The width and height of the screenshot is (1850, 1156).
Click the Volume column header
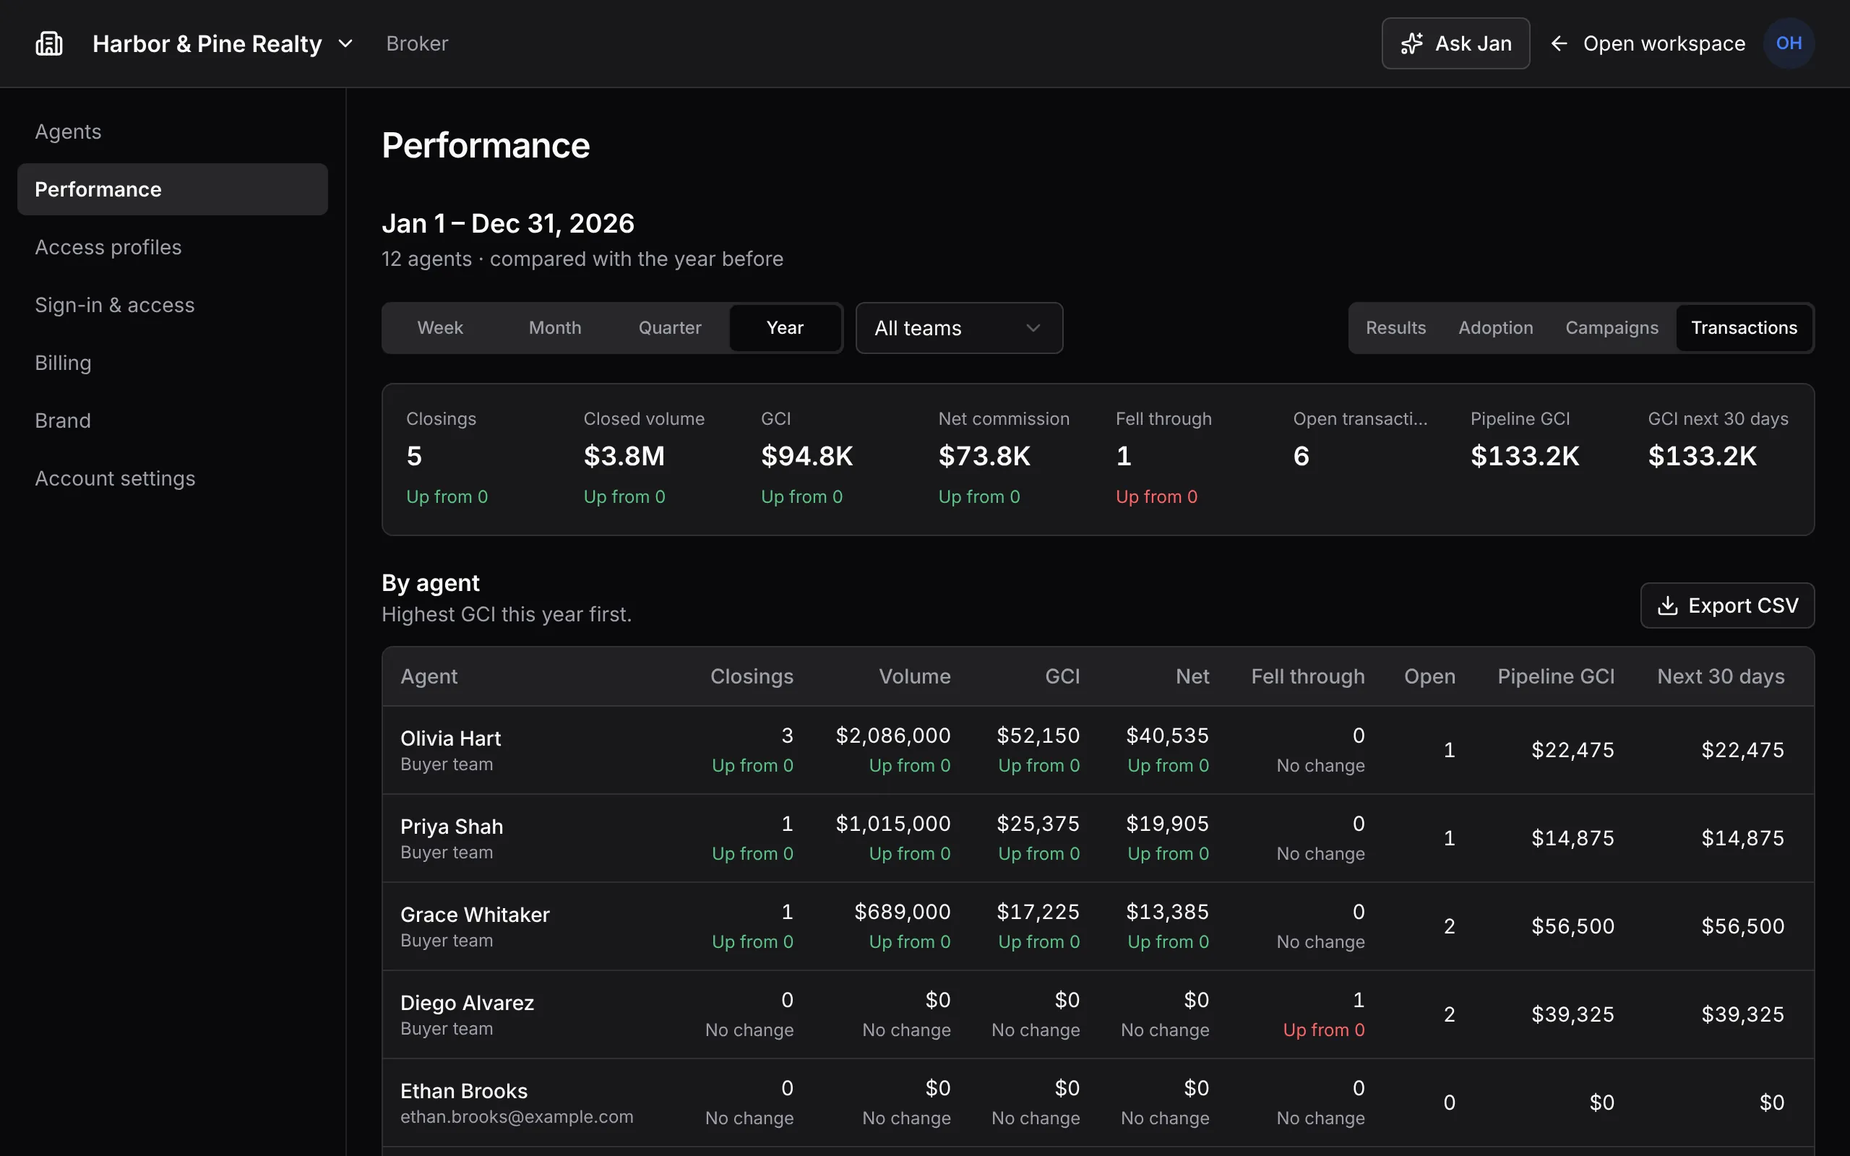914,677
